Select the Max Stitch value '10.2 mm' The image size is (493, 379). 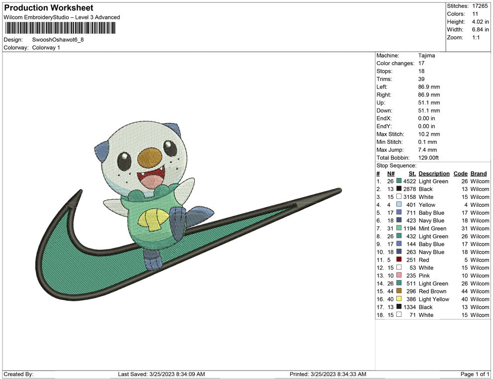(429, 134)
